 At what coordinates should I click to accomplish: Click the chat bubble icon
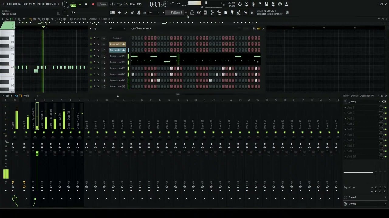(x=280, y=4)
